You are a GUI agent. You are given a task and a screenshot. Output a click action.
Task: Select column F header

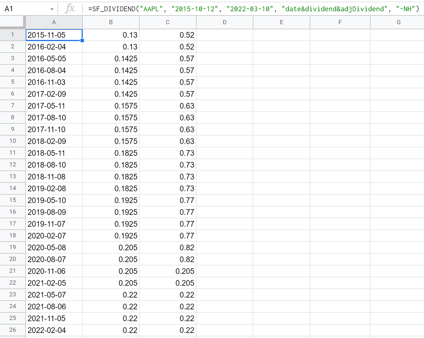click(x=340, y=22)
